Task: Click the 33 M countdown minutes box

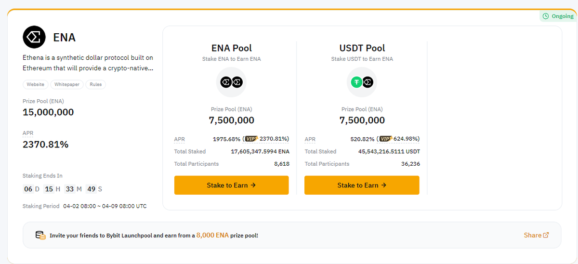Action: 70,189
